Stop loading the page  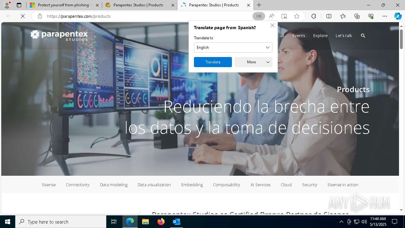23,16
